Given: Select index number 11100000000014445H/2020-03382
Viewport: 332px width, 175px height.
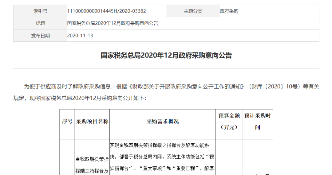Looking at the screenshot, I should click(106, 11).
